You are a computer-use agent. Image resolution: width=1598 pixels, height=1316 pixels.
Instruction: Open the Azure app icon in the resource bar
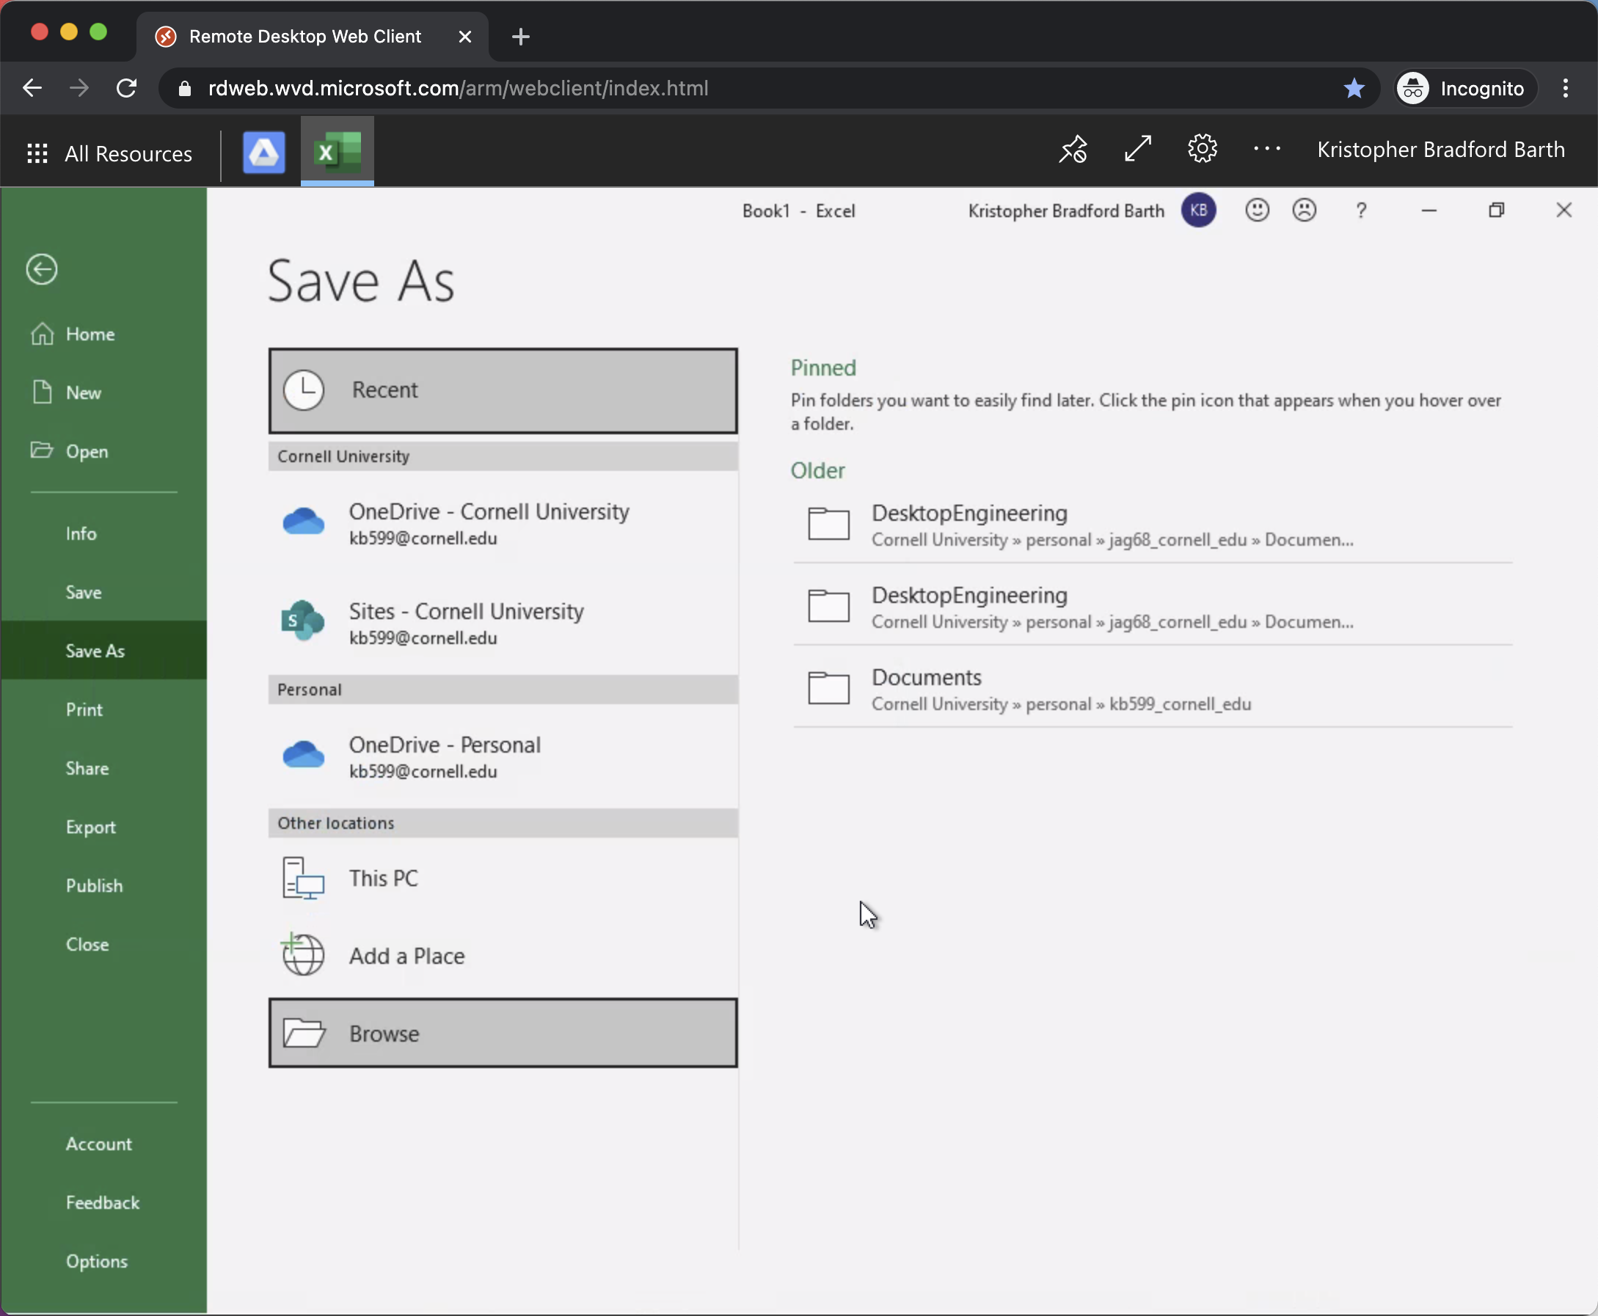click(264, 153)
